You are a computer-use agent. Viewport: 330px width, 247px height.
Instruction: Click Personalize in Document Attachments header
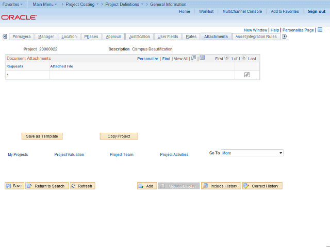[147, 59]
